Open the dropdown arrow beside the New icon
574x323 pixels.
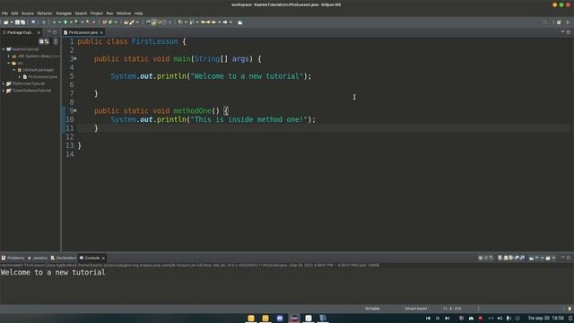[x=11, y=22]
